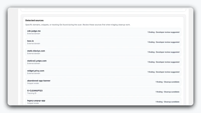Screen dimensions: 201x113
Task: Click 'External domain' label under widget.privy.com
Action: point(34,73)
